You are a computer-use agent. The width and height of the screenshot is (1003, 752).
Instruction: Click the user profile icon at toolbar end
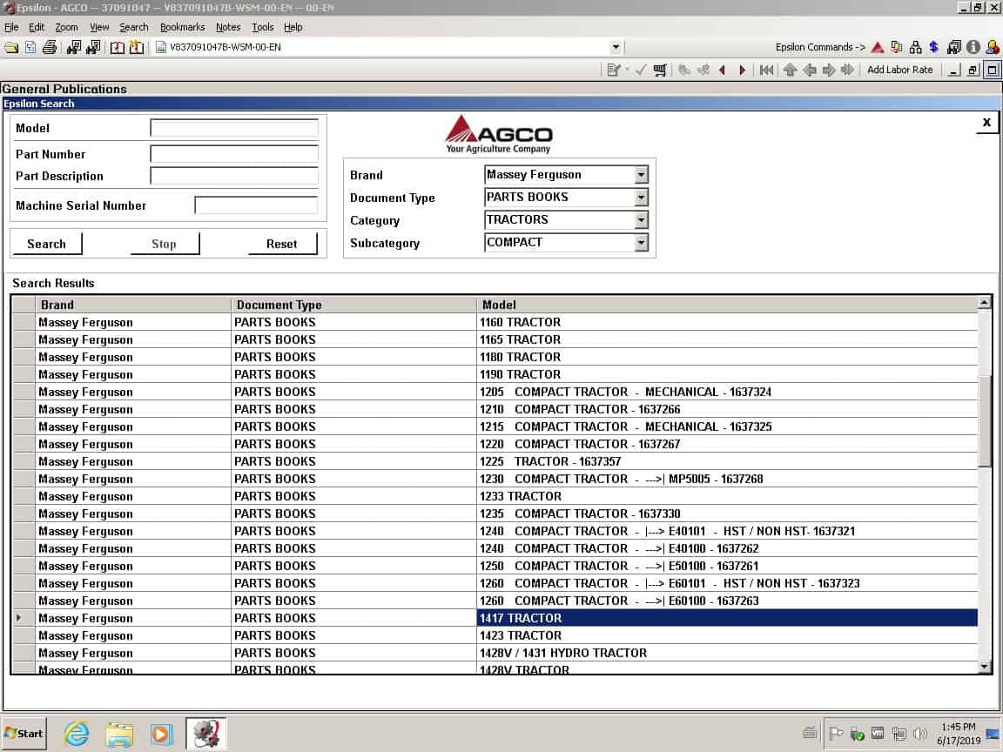pos(993,47)
